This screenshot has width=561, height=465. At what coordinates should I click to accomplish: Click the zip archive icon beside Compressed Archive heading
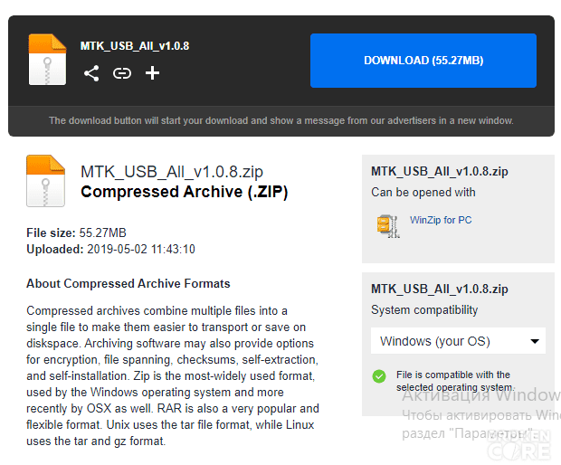45,181
